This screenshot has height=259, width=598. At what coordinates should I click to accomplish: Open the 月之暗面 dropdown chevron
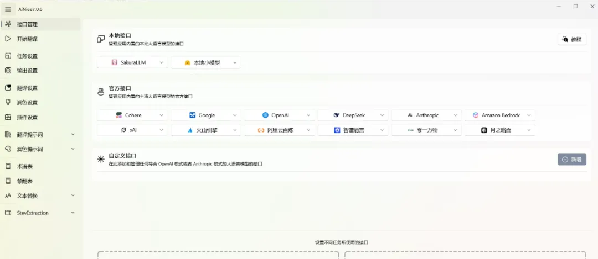529,130
